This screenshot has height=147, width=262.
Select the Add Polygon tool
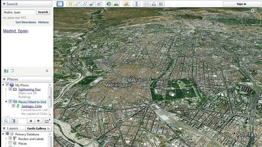coord(78,4)
